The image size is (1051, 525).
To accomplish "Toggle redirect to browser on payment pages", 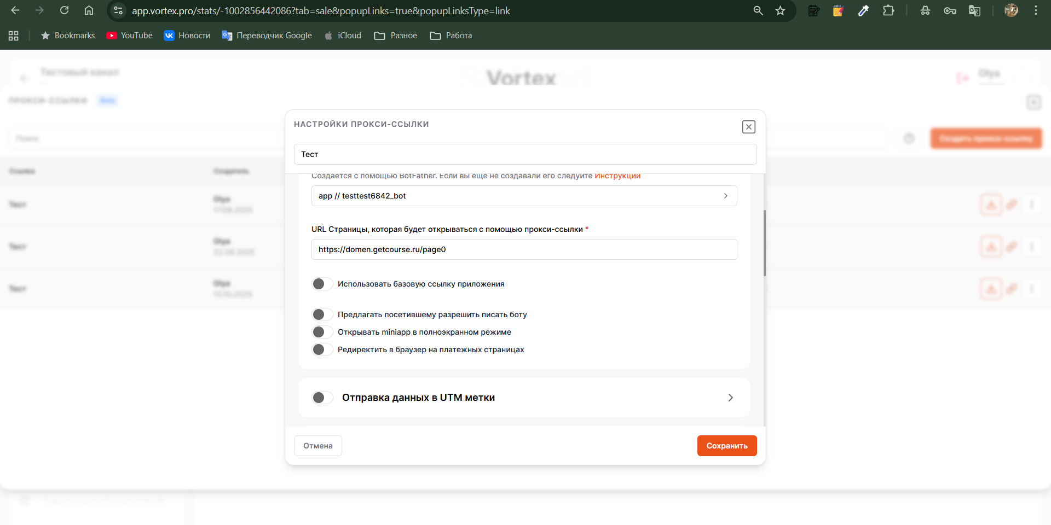I will click(x=322, y=349).
